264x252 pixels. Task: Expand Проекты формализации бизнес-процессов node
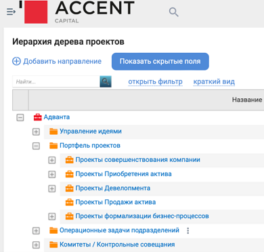[x=52, y=217]
